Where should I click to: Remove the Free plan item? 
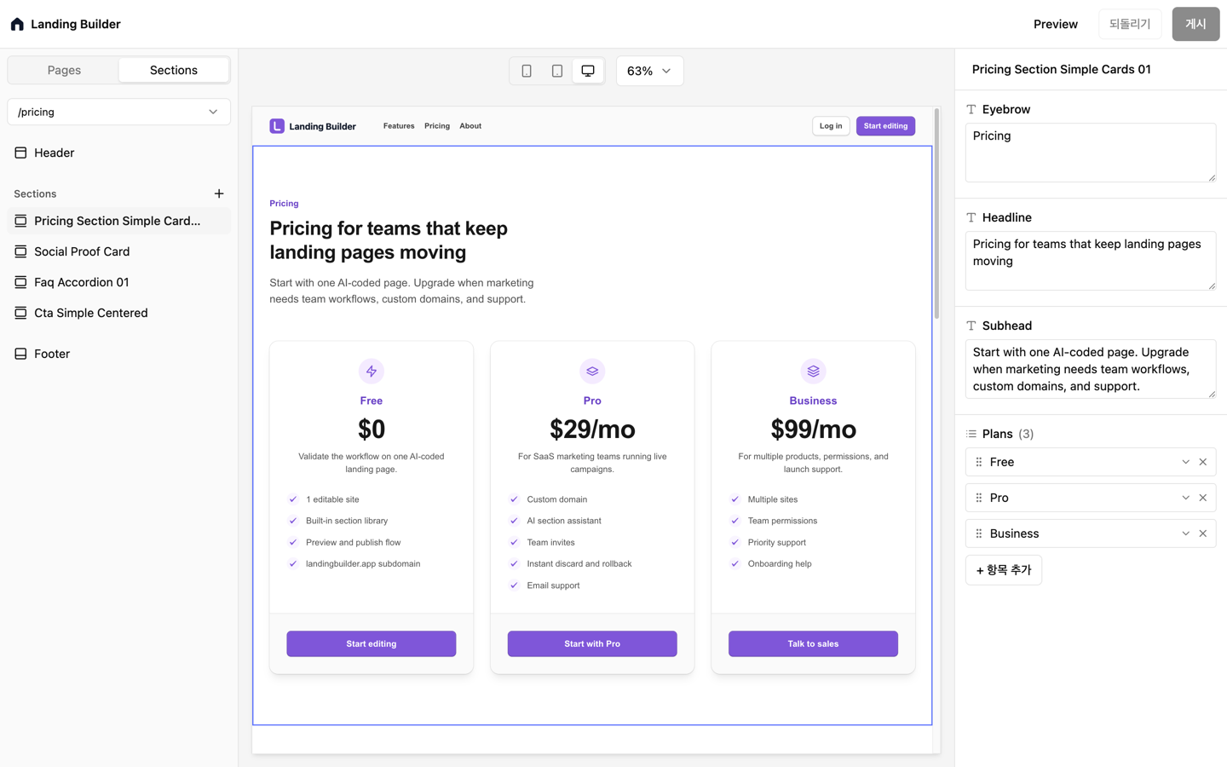click(x=1203, y=462)
